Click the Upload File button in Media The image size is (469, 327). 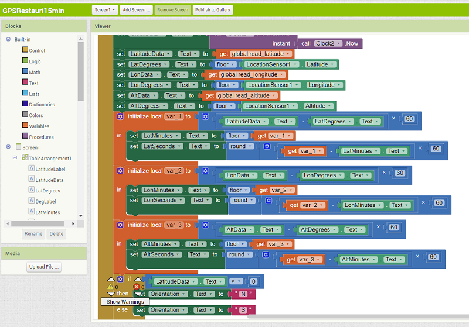pyautogui.click(x=44, y=267)
